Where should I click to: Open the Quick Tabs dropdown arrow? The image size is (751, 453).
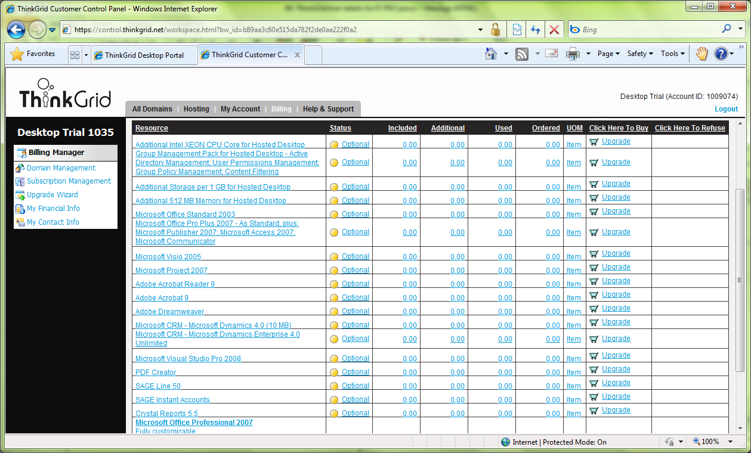pos(86,54)
